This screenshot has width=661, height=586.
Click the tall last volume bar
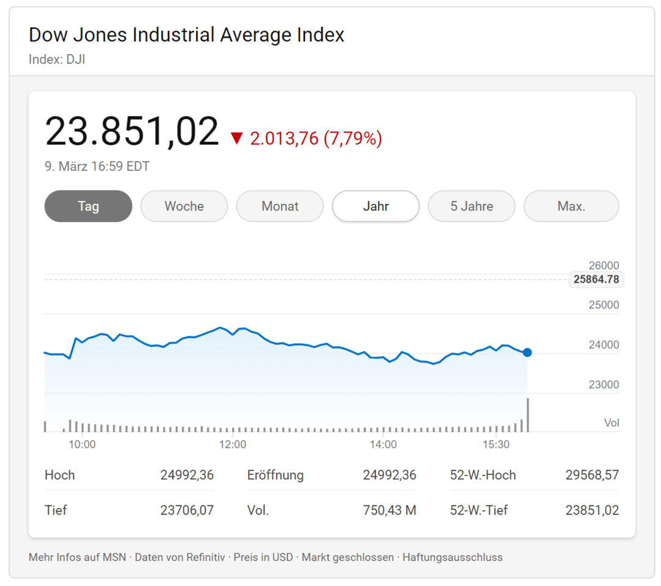point(528,415)
